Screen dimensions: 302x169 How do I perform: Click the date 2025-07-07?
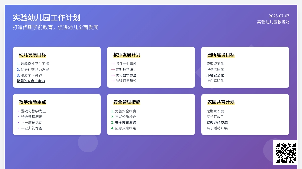pyautogui.click(x=279, y=16)
